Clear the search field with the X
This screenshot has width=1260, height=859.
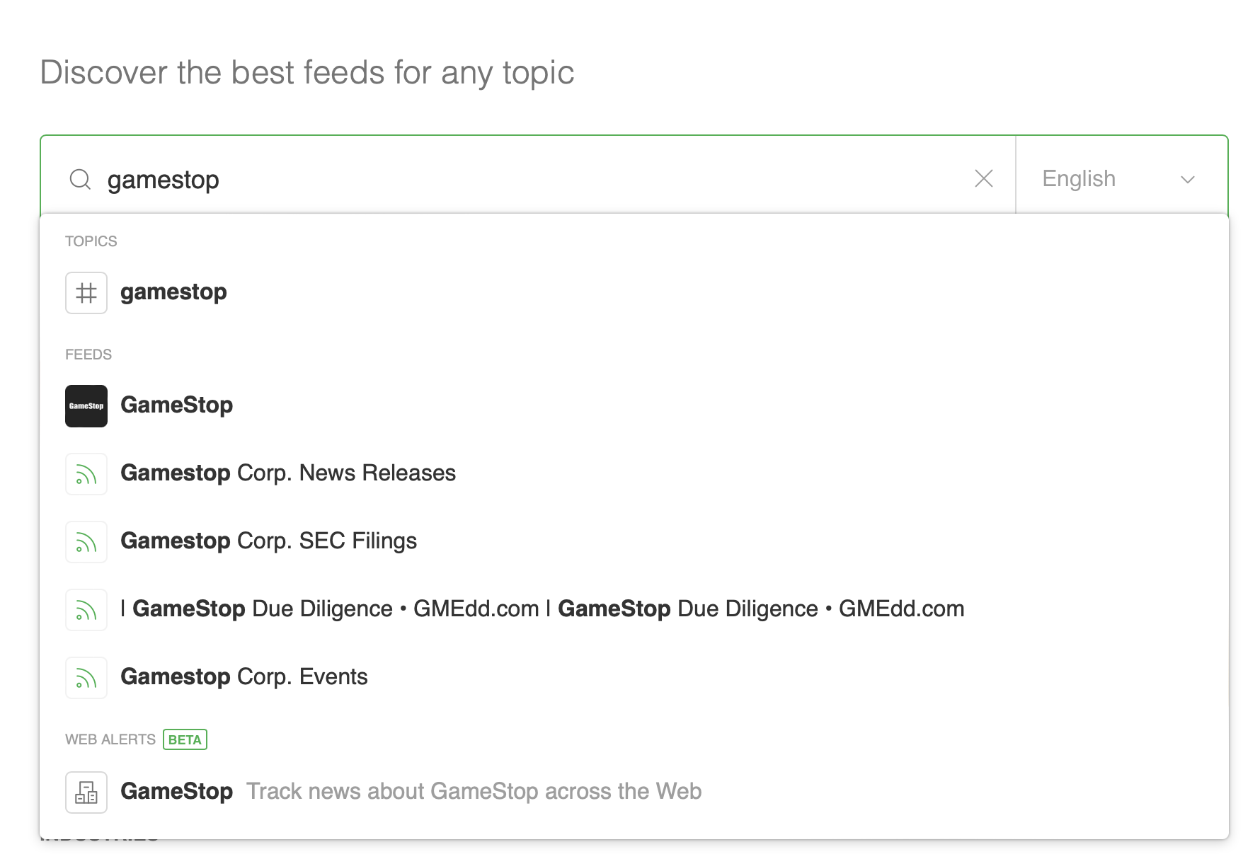(x=983, y=178)
